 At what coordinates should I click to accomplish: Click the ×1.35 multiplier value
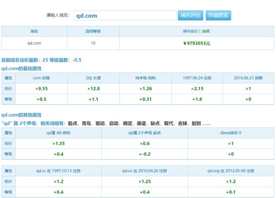(59, 143)
